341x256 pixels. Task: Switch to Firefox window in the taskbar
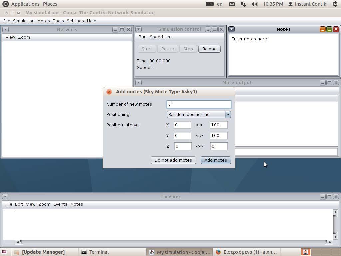(x=246, y=252)
